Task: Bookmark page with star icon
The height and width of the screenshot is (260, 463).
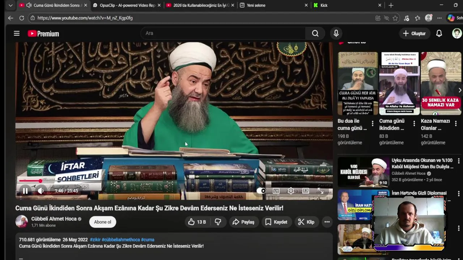Action: (395, 18)
